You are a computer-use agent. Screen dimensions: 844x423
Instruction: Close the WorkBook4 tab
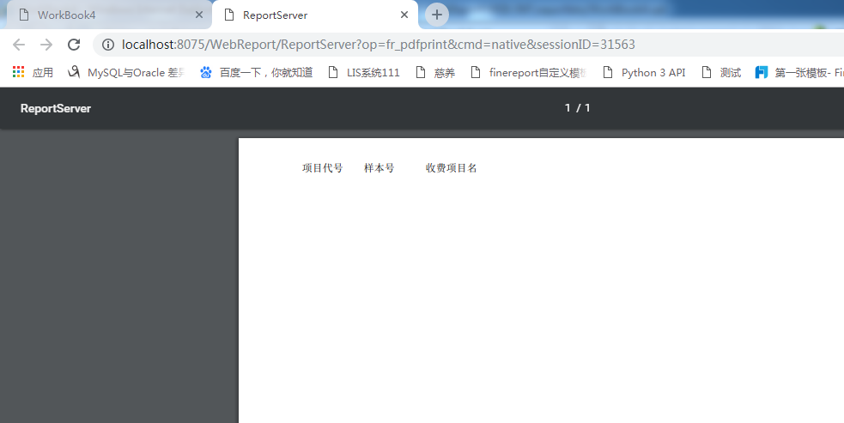(x=199, y=15)
